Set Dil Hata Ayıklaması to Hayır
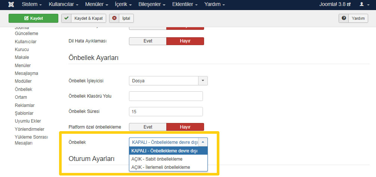 (185, 41)
